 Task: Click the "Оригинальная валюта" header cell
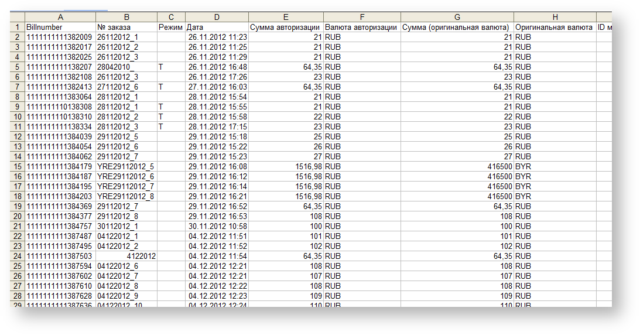click(x=555, y=27)
